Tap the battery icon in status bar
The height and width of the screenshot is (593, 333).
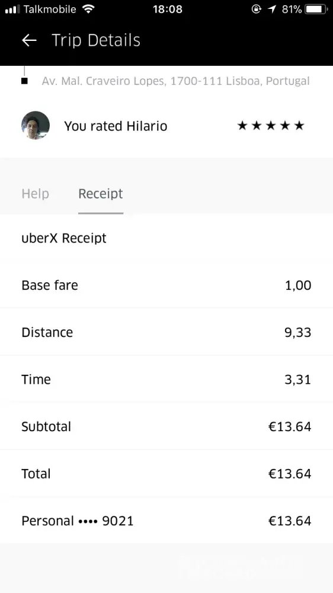tap(316, 9)
